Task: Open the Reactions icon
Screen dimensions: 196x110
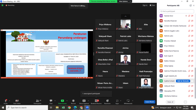Action: coord(107,101)
